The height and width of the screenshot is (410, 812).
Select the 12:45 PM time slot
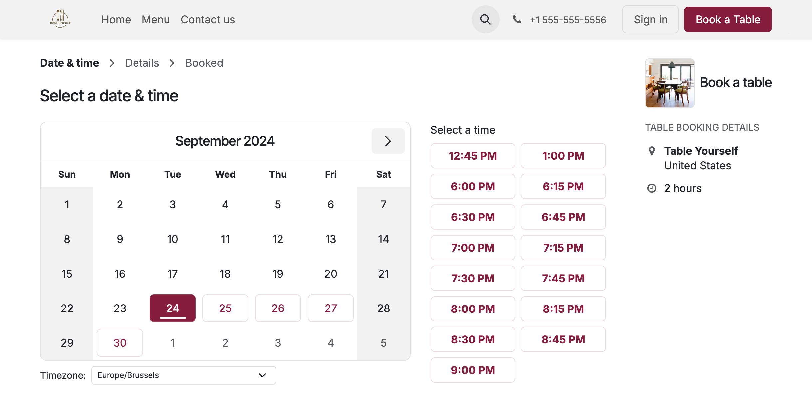coord(473,156)
